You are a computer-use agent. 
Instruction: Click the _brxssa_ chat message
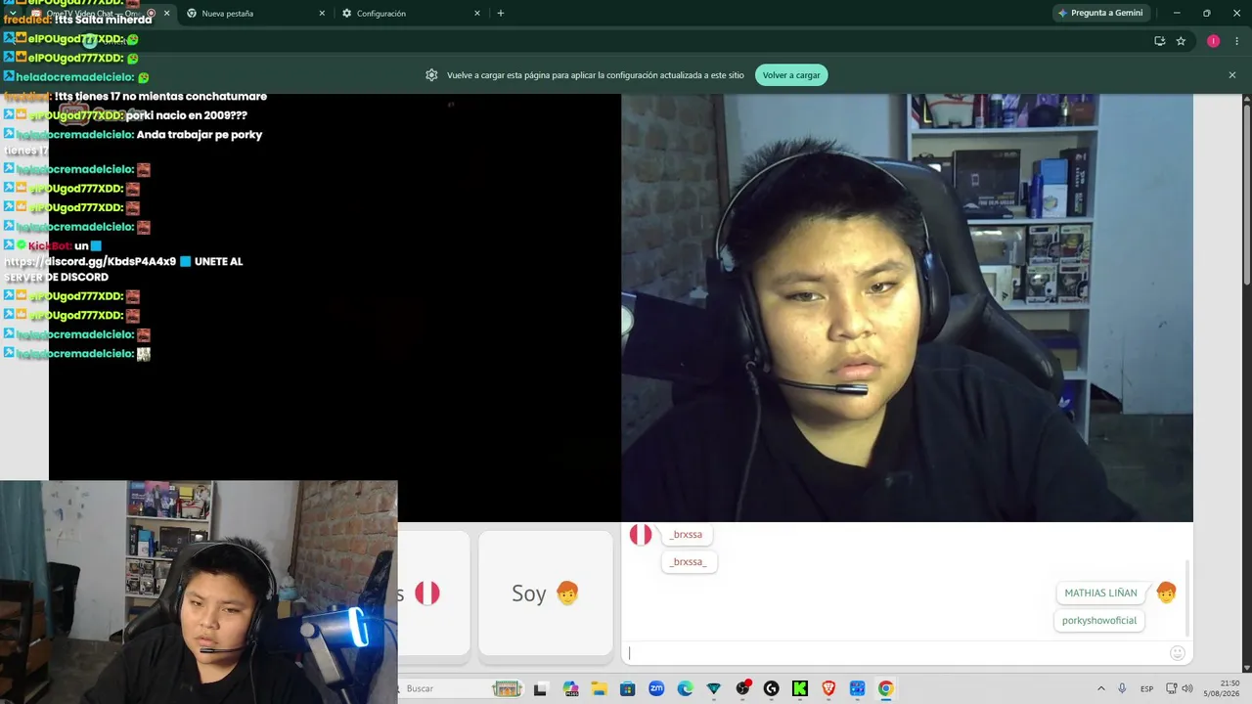point(690,562)
